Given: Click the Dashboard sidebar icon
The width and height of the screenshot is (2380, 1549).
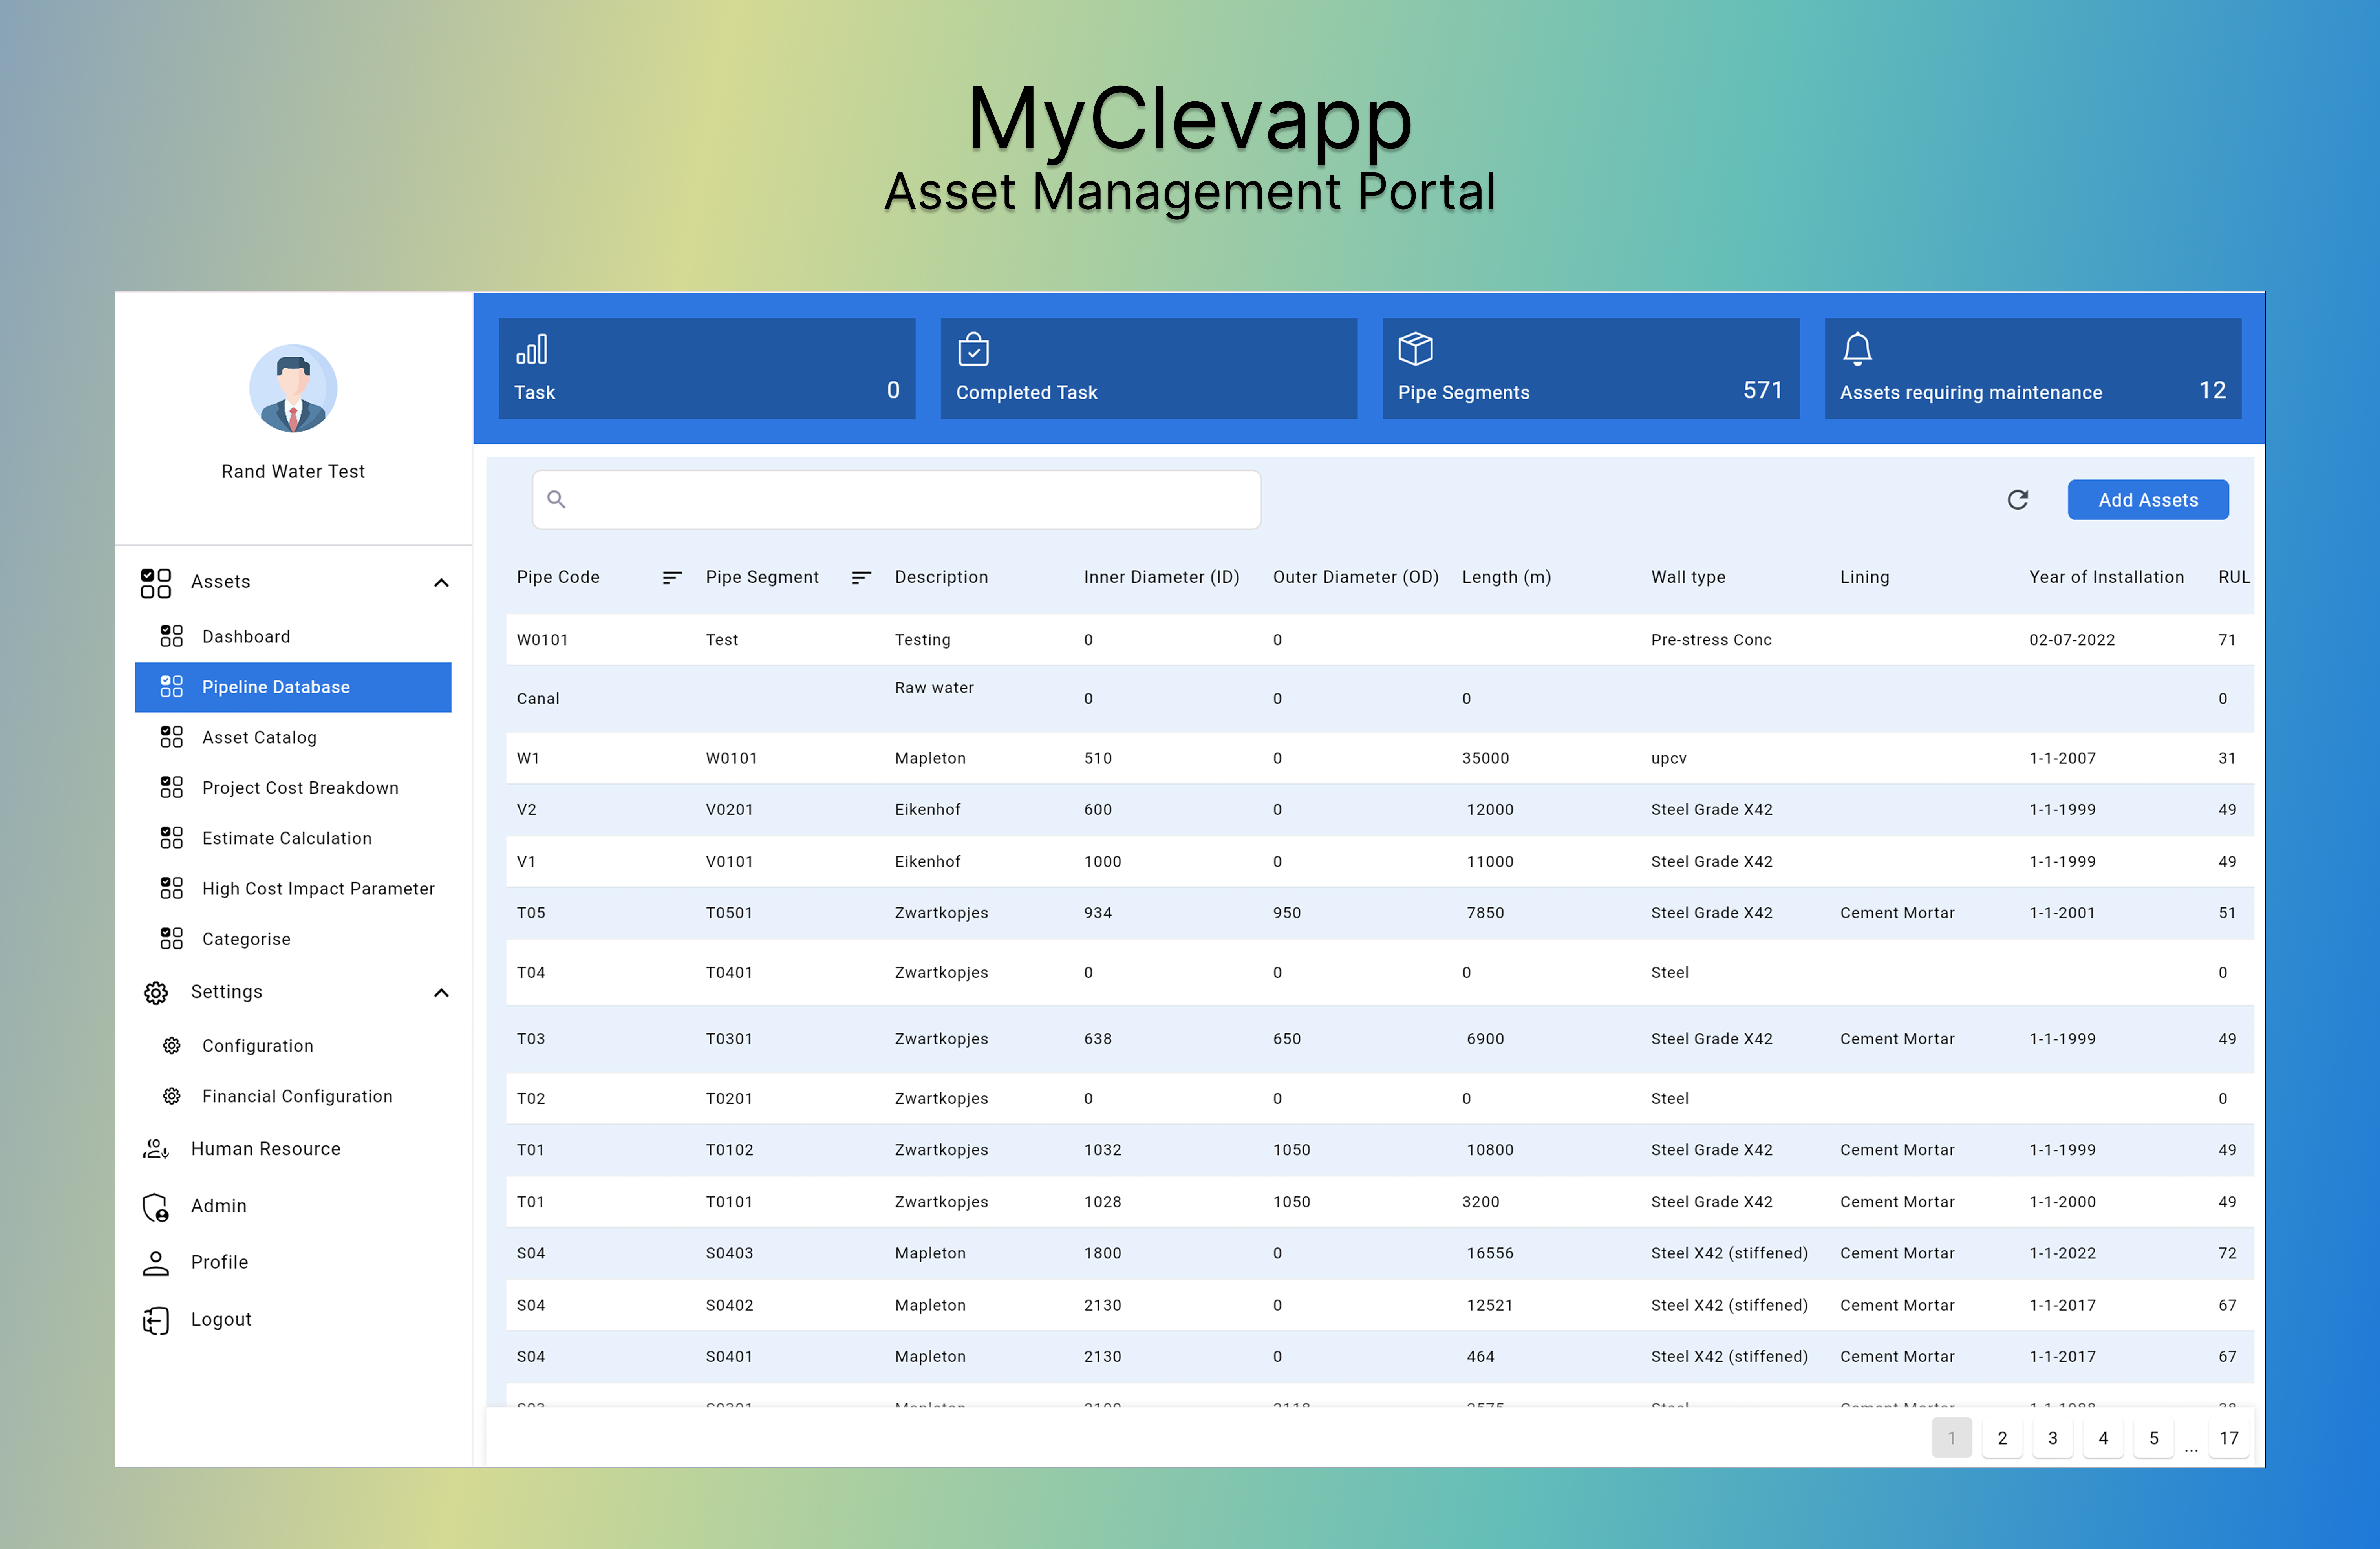Looking at the screenshot, I should tap(172, 636).
